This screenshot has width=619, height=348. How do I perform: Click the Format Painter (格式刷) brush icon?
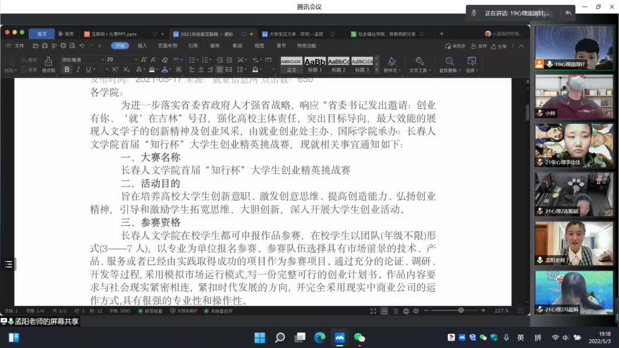[x=48, y=61]
